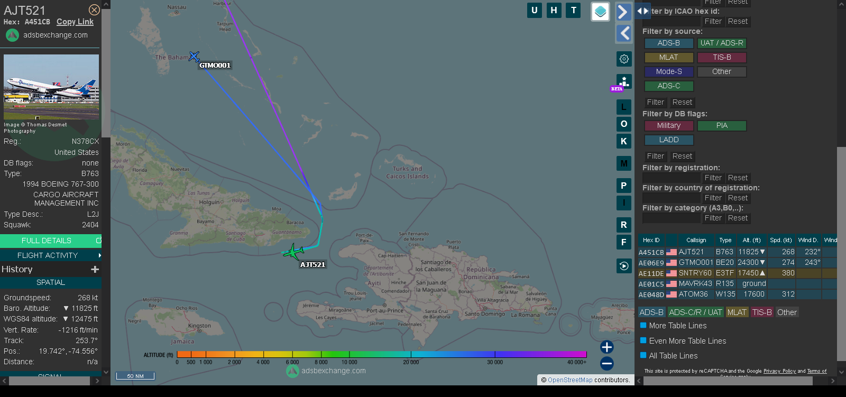This screenshot has width=846, height=397.
Task: Toggle the O map button
Action: pyautogui.click(x=624, y=124)
